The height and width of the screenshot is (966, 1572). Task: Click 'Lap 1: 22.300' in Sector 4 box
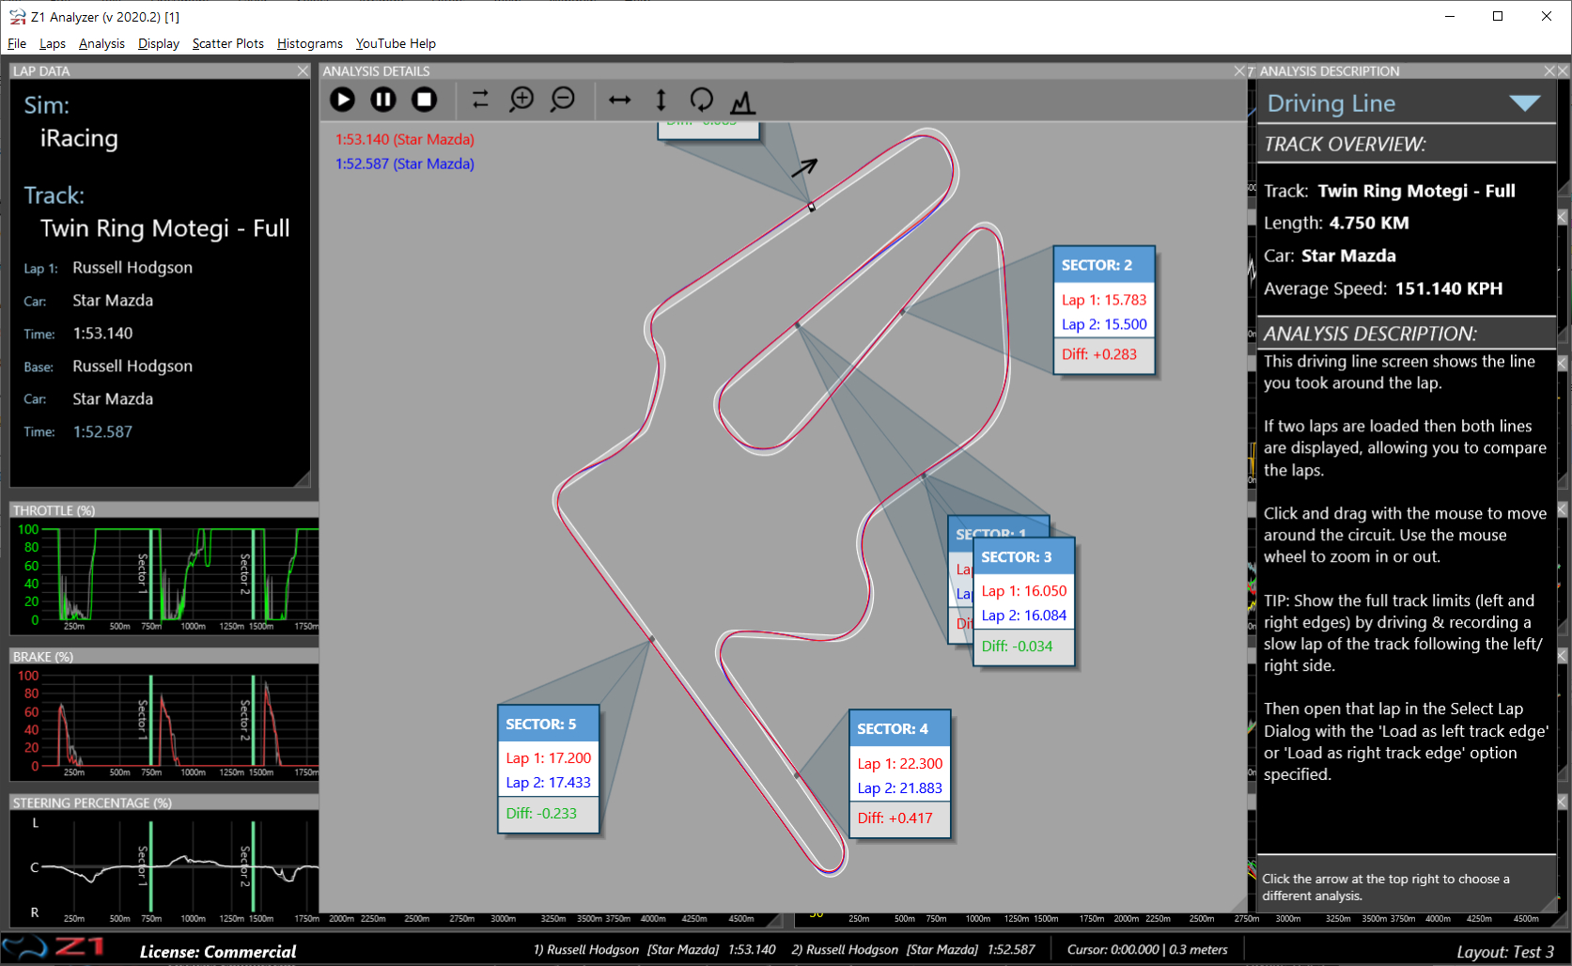[899, 764]
